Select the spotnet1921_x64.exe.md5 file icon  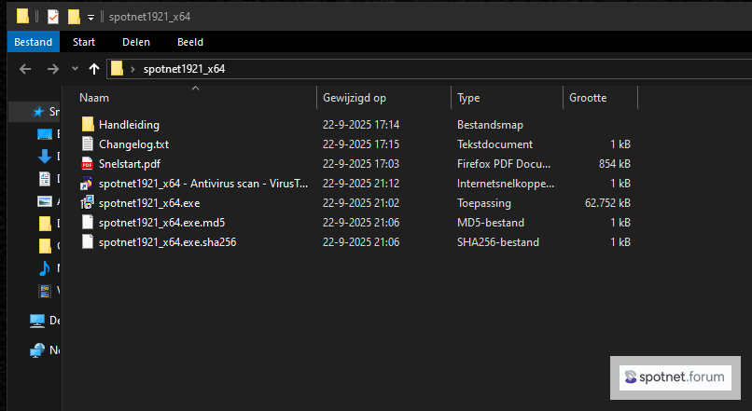click(88, 222)
